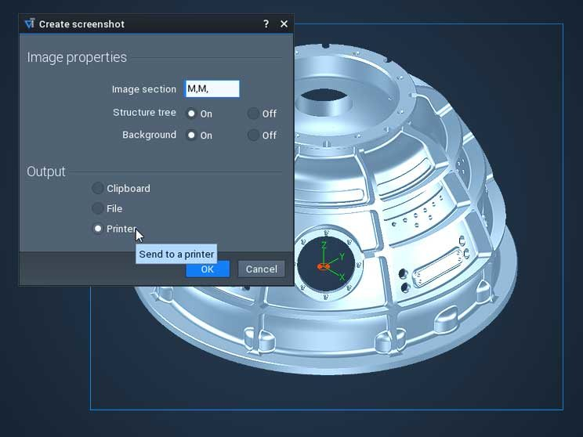This screenshot has height=437, width=583.
Task: Click the Image section input field
Action: click(212, 89)
